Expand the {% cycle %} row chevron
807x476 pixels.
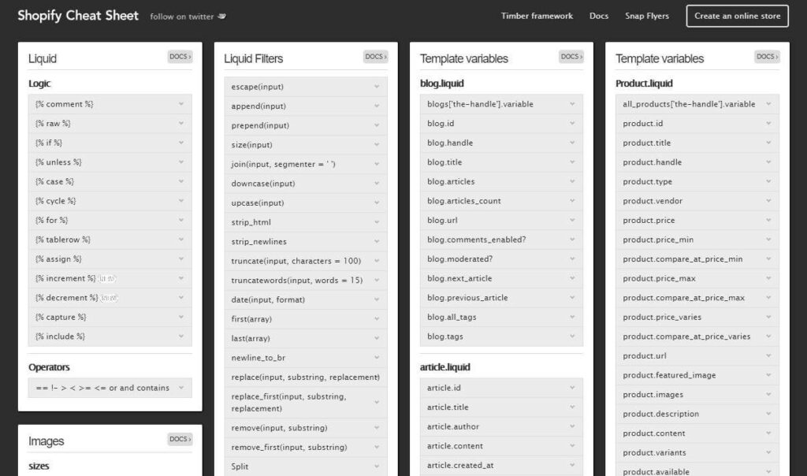pyautogui.click(x=181, y=201)
